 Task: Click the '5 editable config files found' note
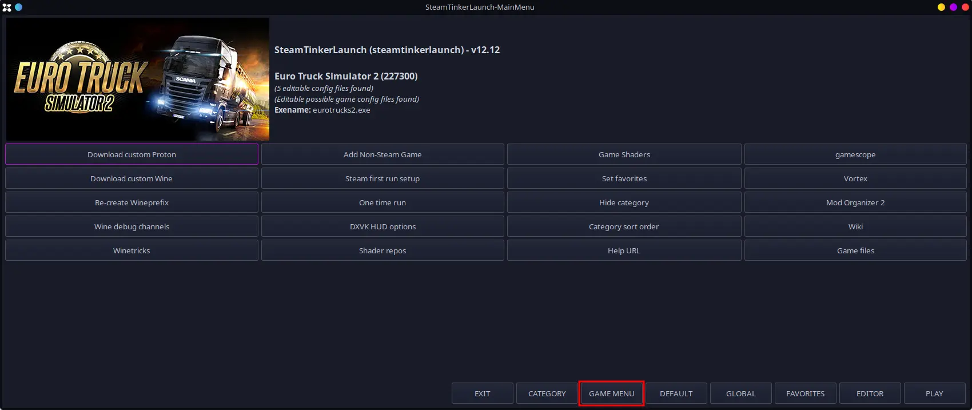[x=324, y=88]
